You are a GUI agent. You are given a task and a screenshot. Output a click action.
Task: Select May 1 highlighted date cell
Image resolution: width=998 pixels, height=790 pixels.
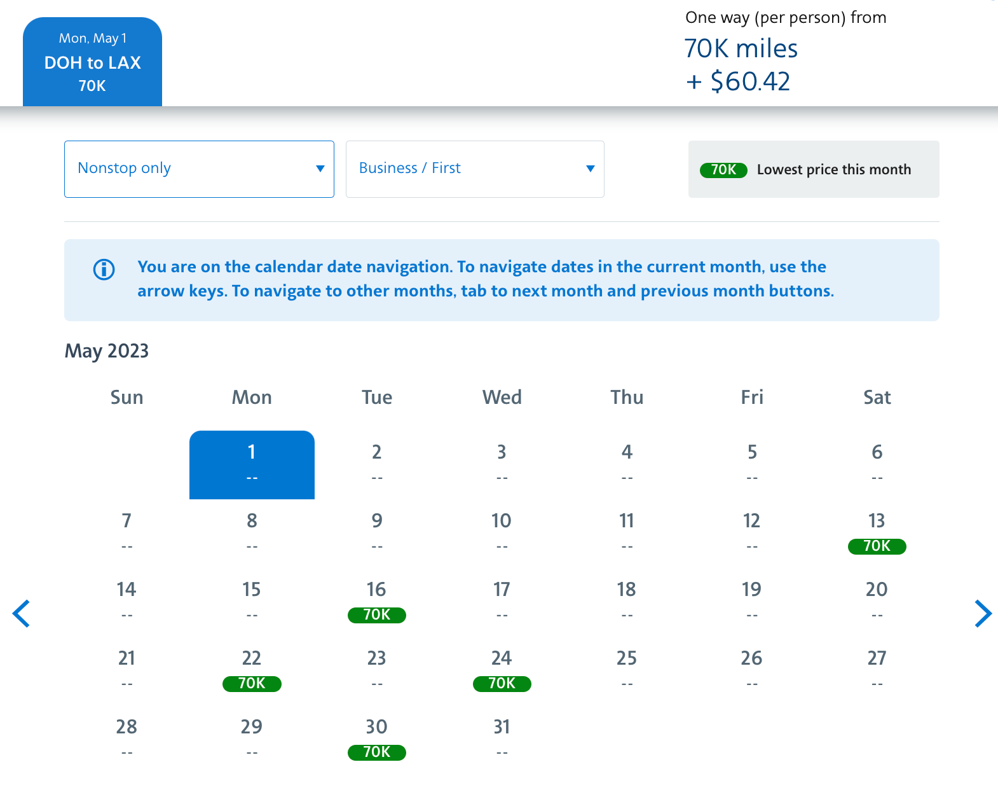(x=252, y=464)
